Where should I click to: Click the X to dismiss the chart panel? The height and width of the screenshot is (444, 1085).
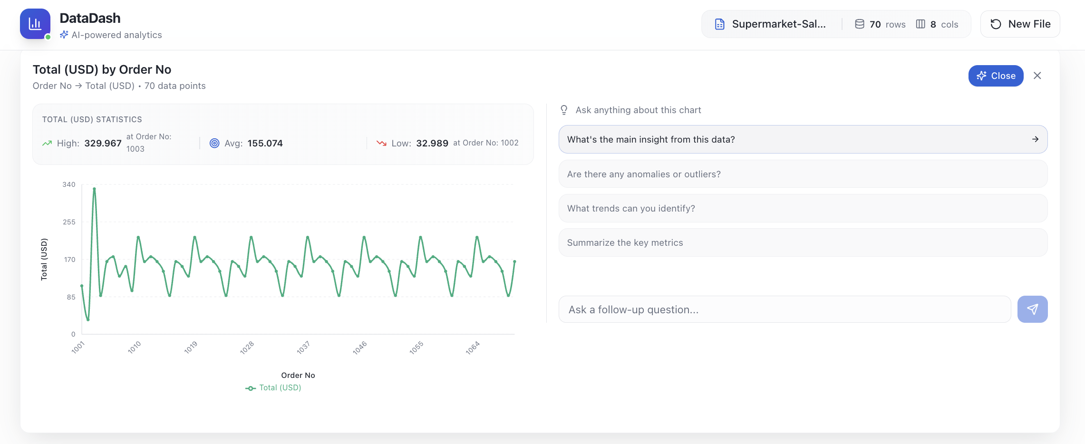(1038, 76)
